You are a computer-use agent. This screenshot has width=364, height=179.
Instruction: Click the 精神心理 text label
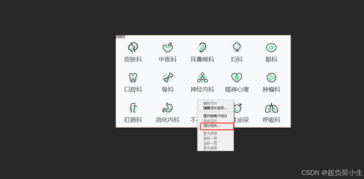[x=237, y=90]
